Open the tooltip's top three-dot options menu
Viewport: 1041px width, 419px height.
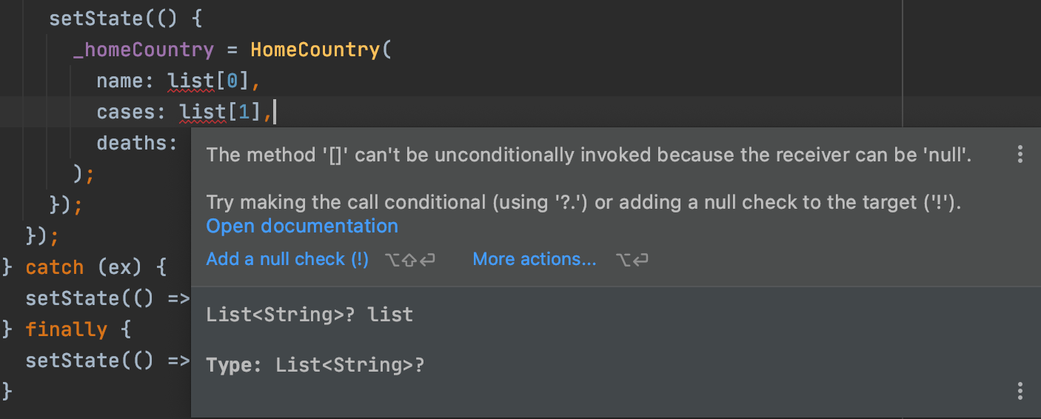point(1020,154)
